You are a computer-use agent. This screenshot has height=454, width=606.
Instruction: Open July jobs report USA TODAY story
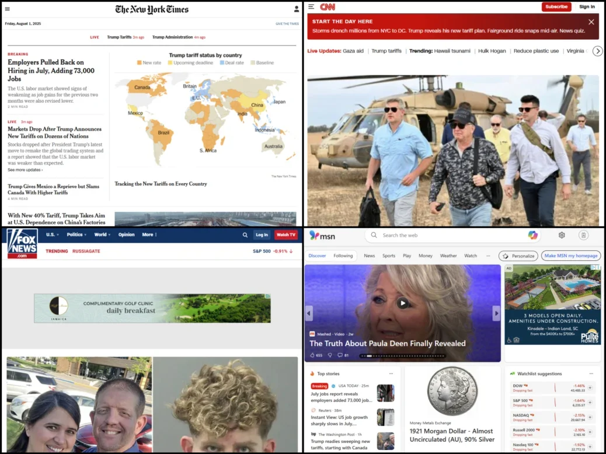click(x=342, y=397)
